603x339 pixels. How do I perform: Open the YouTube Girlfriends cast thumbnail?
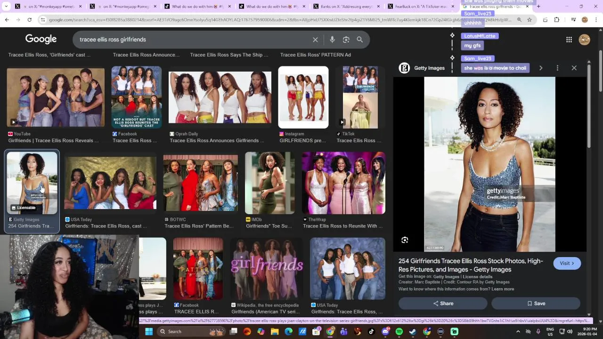tap(56, 97)
